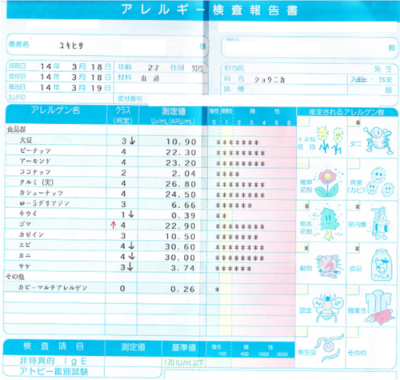The height and width of the screenshot is (380, 400).
Task: Click the 非特異的 IgE test item
Action: coord(53,361)
